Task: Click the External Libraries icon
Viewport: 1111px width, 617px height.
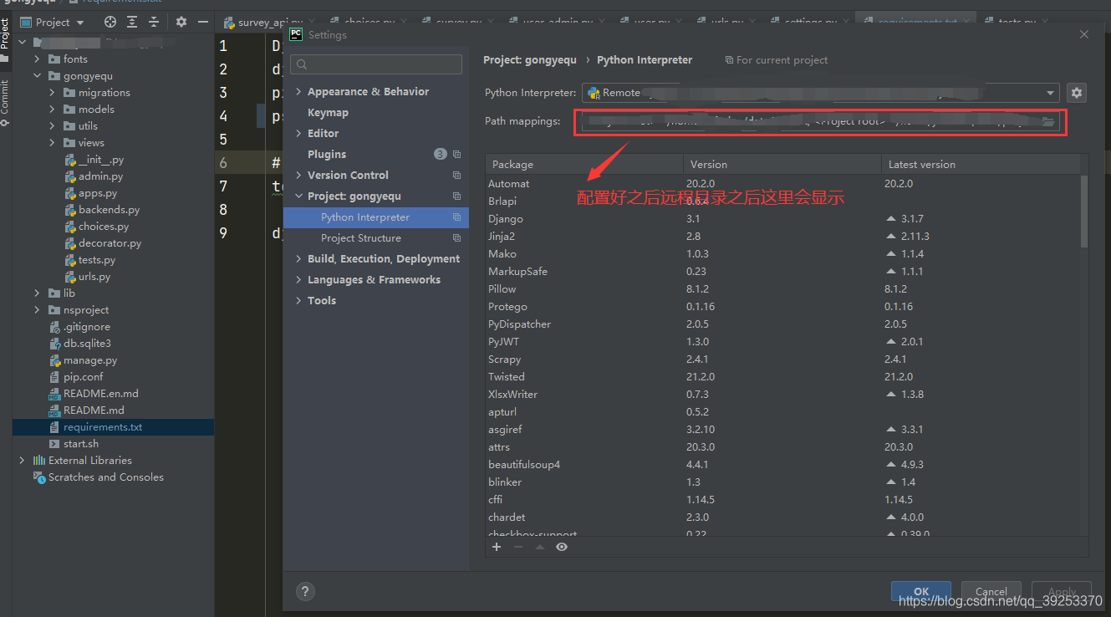Action: pos(38,461)
